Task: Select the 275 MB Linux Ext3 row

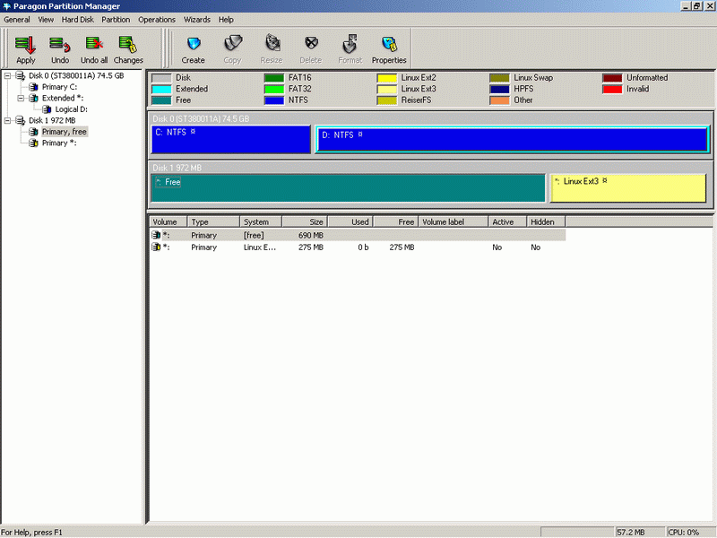Action: click(x=358, y=247)
